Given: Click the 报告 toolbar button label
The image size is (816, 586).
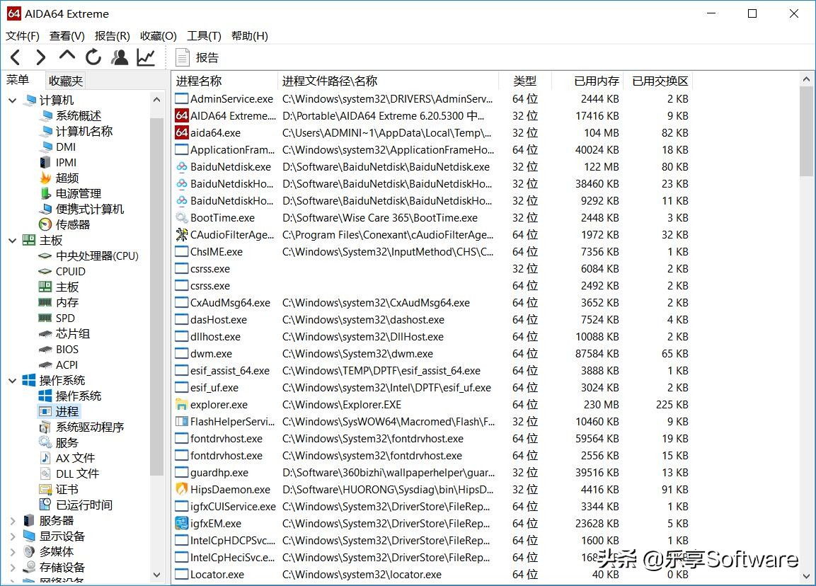Looking at the screenshot, I should pyautogui.click(x=207, y=58).
